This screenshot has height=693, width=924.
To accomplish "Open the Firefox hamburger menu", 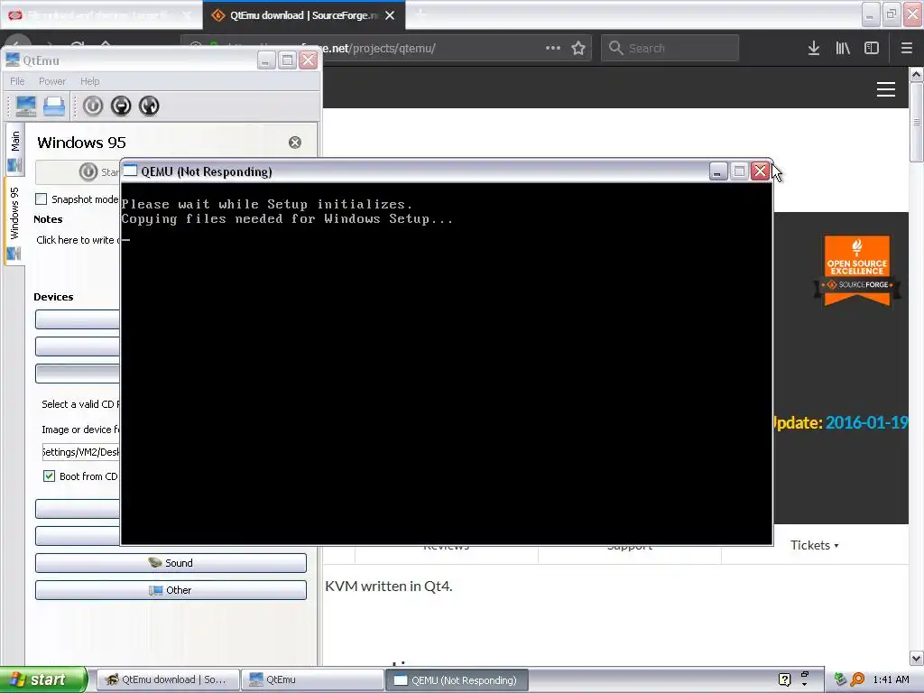I will click(906, 49).
